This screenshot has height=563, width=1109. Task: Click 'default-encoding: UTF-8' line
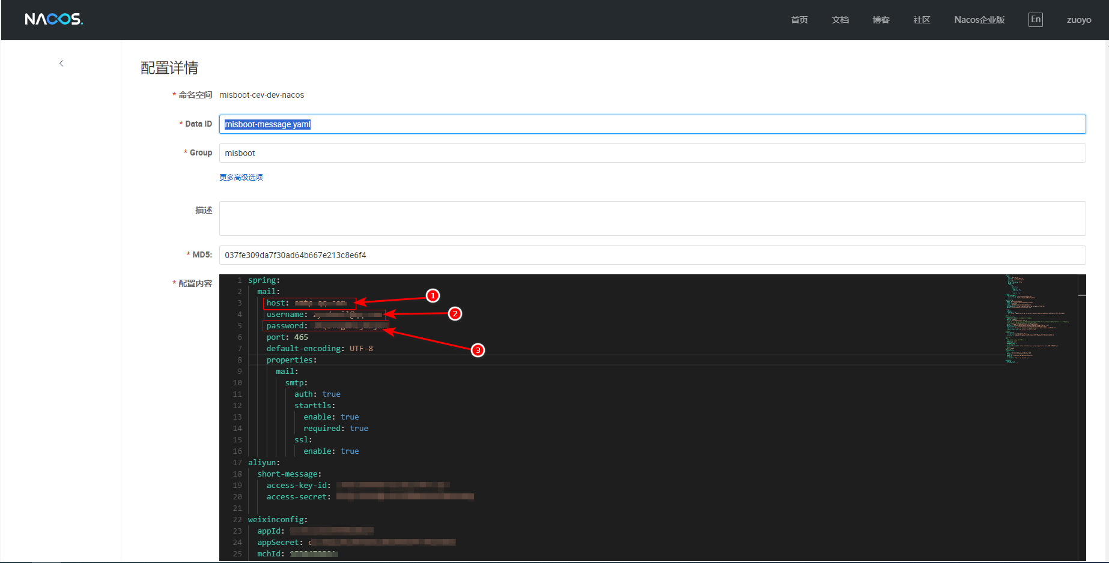coord(320,349)
